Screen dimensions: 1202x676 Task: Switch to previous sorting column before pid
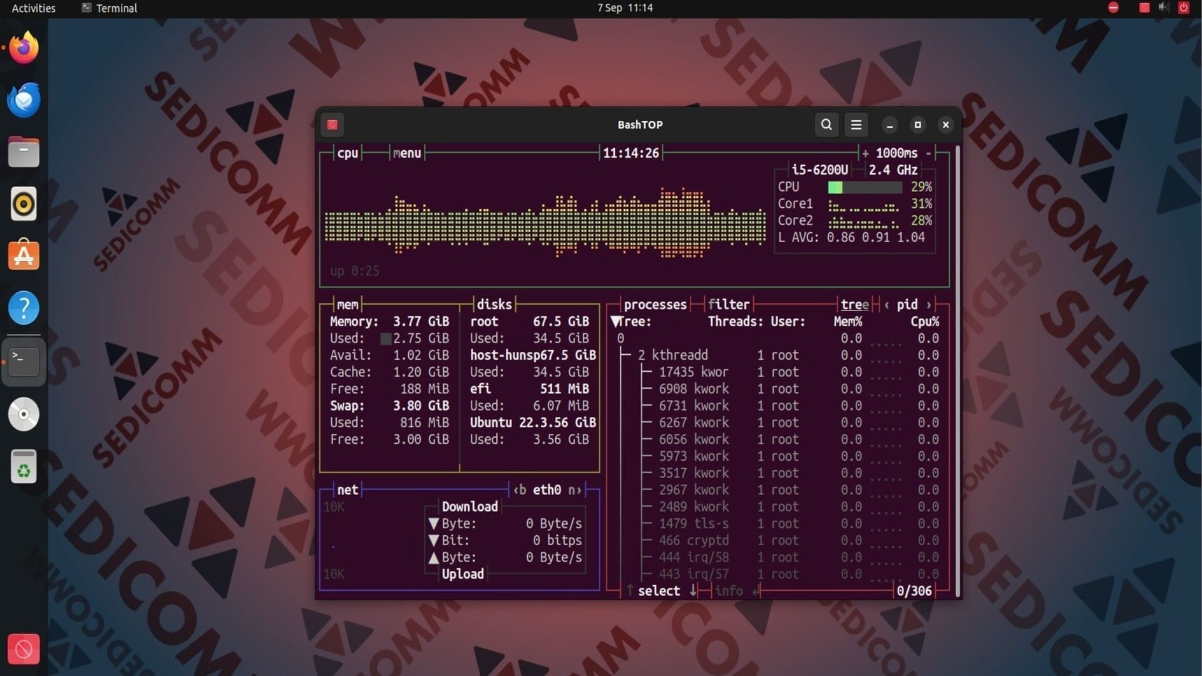coord(886,305)
